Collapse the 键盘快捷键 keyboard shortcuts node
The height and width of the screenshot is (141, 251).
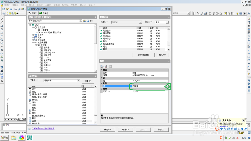33,43
